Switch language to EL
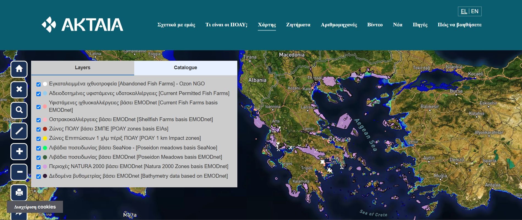The height and width of the screenshot is (220, 522). click(464, 11)
